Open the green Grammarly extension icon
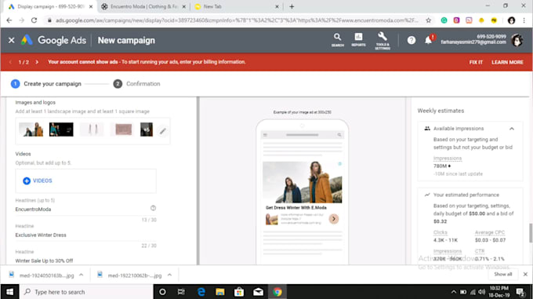This screenshot has width=533, height=299. 444,20
